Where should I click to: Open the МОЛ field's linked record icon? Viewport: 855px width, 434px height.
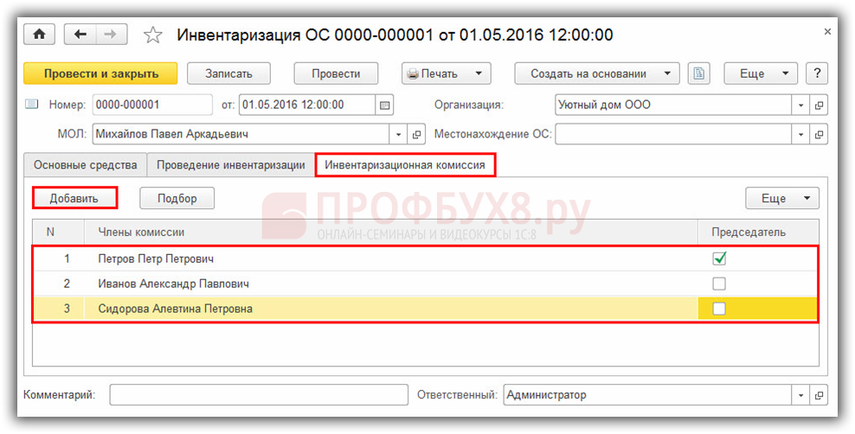point(416,135)
